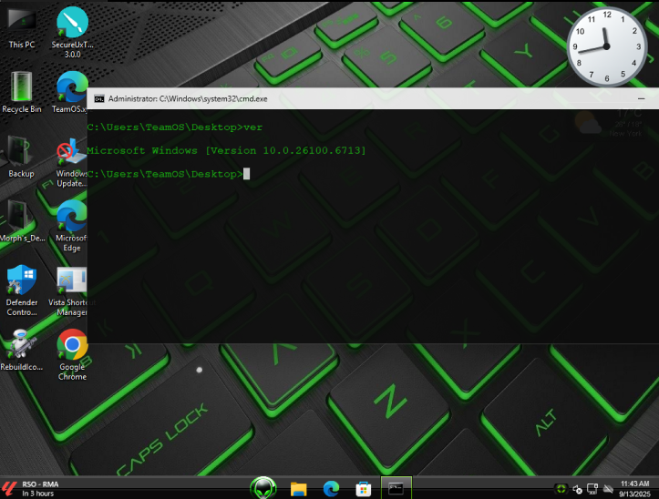Open the Backup desktop icon

(21, 157)
